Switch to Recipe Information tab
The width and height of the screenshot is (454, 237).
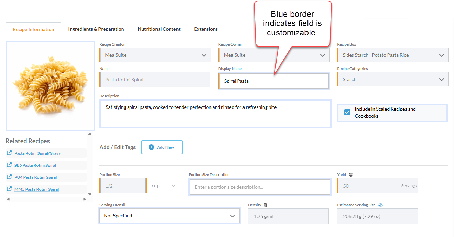(33, 29)
